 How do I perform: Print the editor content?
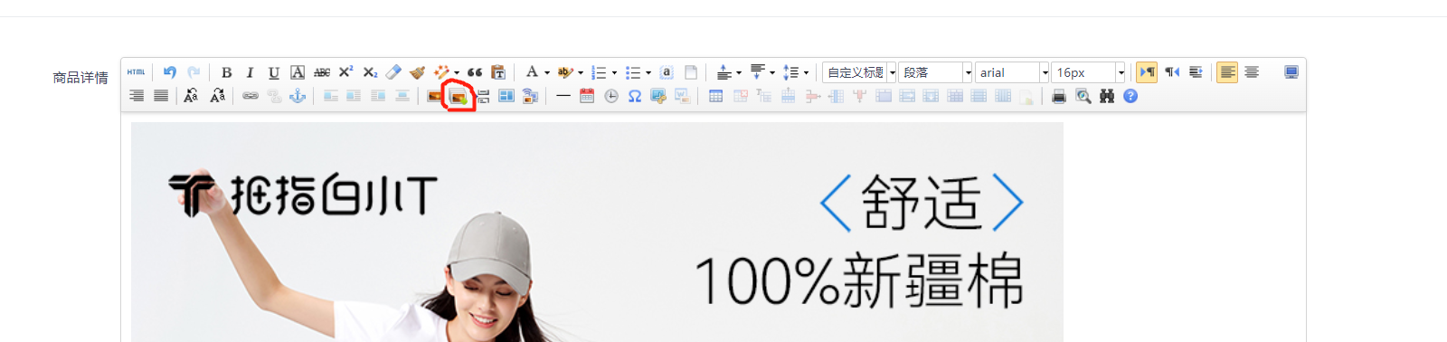(x=1059, y=96)
